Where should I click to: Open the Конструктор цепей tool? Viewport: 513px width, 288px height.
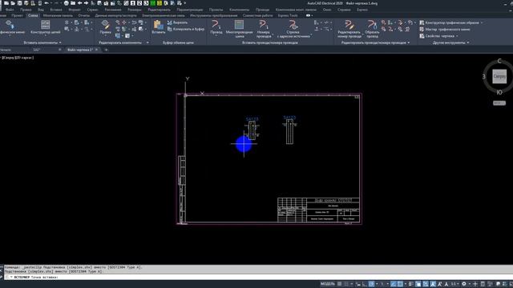46,27
